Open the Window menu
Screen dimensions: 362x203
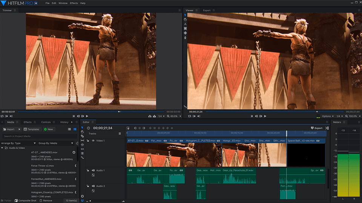tap(63, 3)
